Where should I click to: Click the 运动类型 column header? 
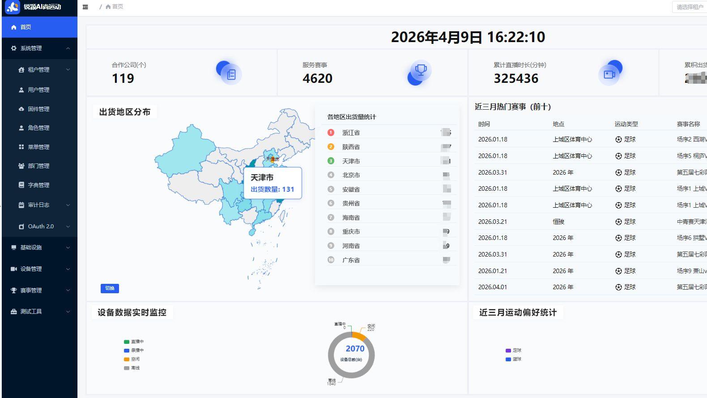tap(626, 124)
